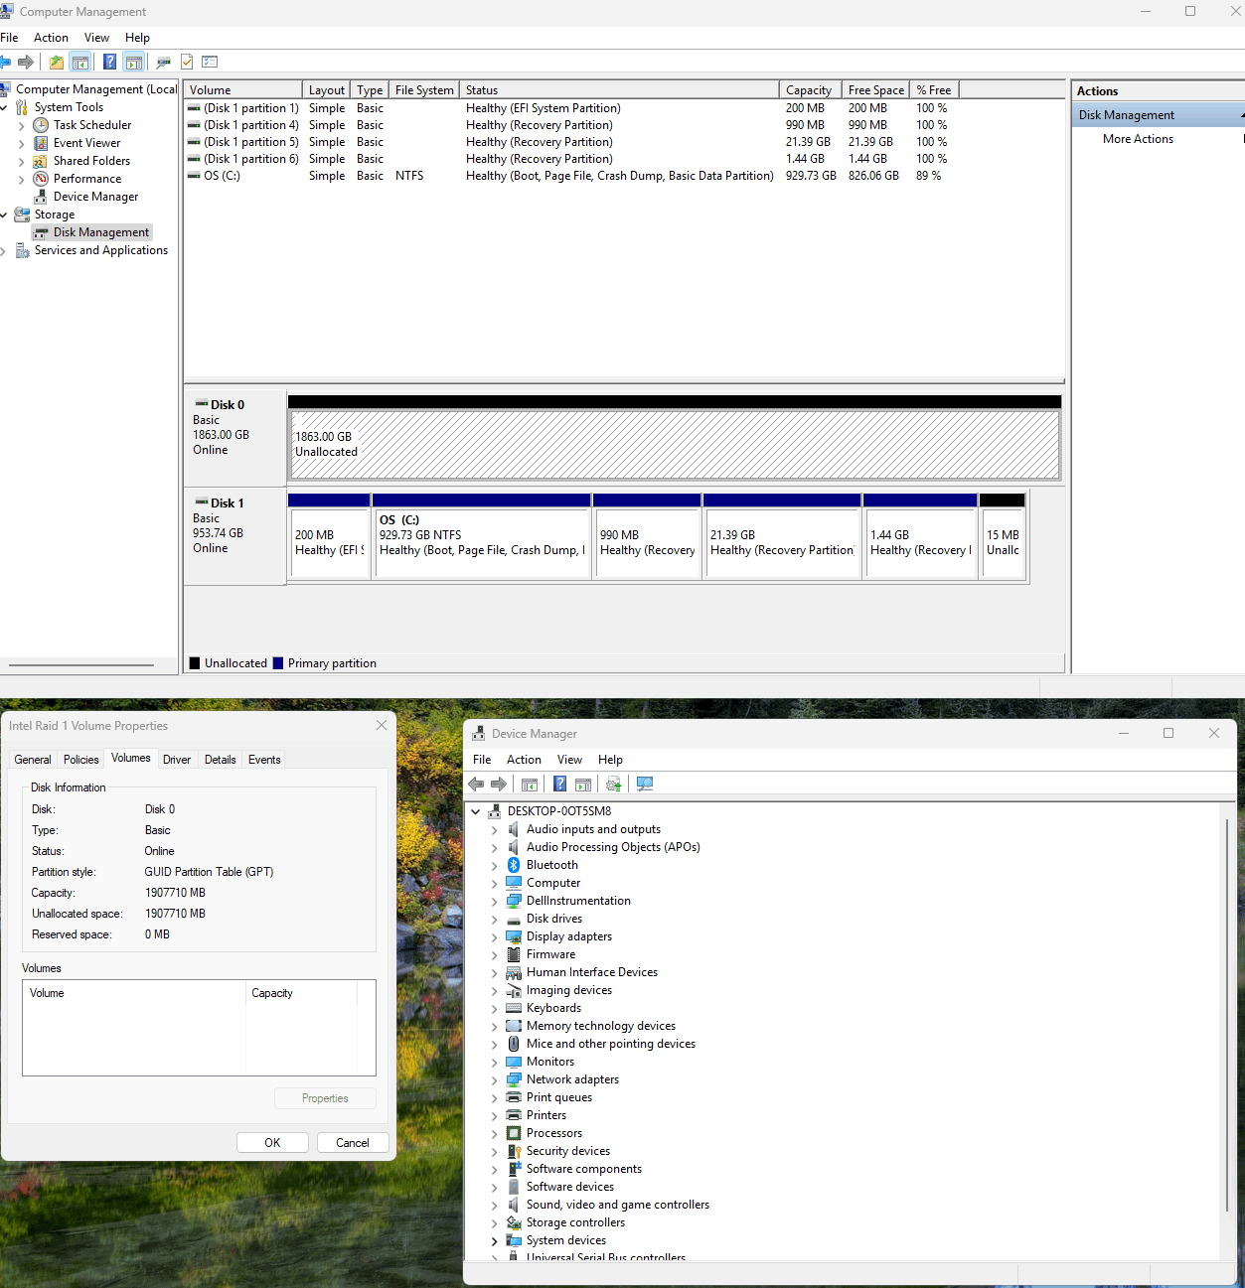Open Task Scheduler in the console tree
This screenshot has width=1245, height=1288.
click(x=91, y=125)
